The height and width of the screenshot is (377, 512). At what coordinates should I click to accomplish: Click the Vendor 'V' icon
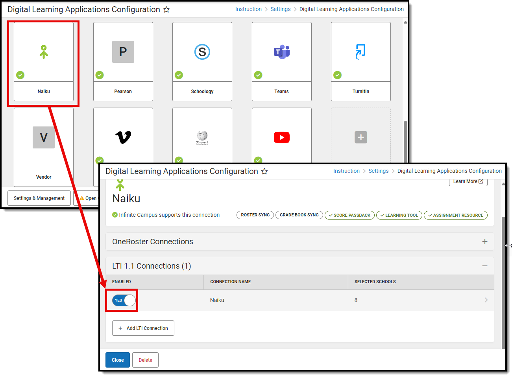pos(44,137)
